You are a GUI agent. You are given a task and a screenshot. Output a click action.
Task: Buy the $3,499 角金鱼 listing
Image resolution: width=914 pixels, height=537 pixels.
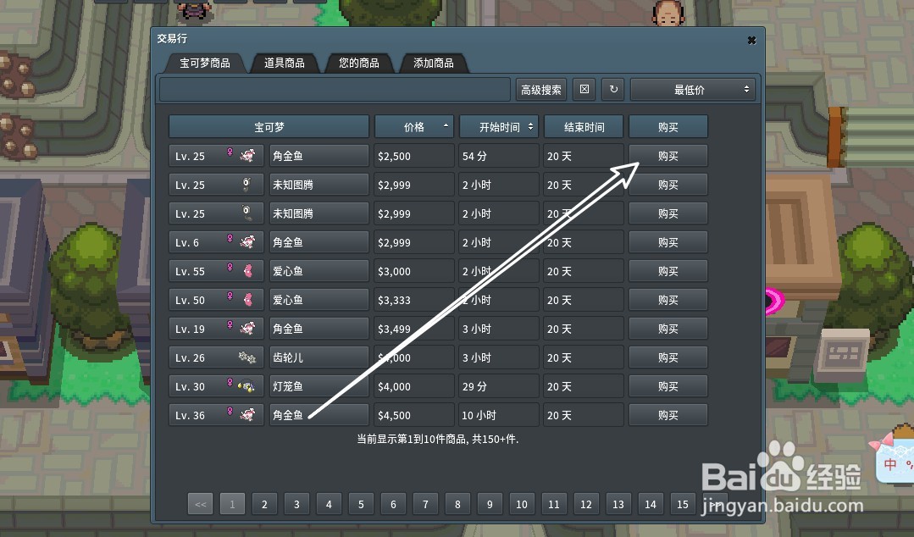(668, 329)
